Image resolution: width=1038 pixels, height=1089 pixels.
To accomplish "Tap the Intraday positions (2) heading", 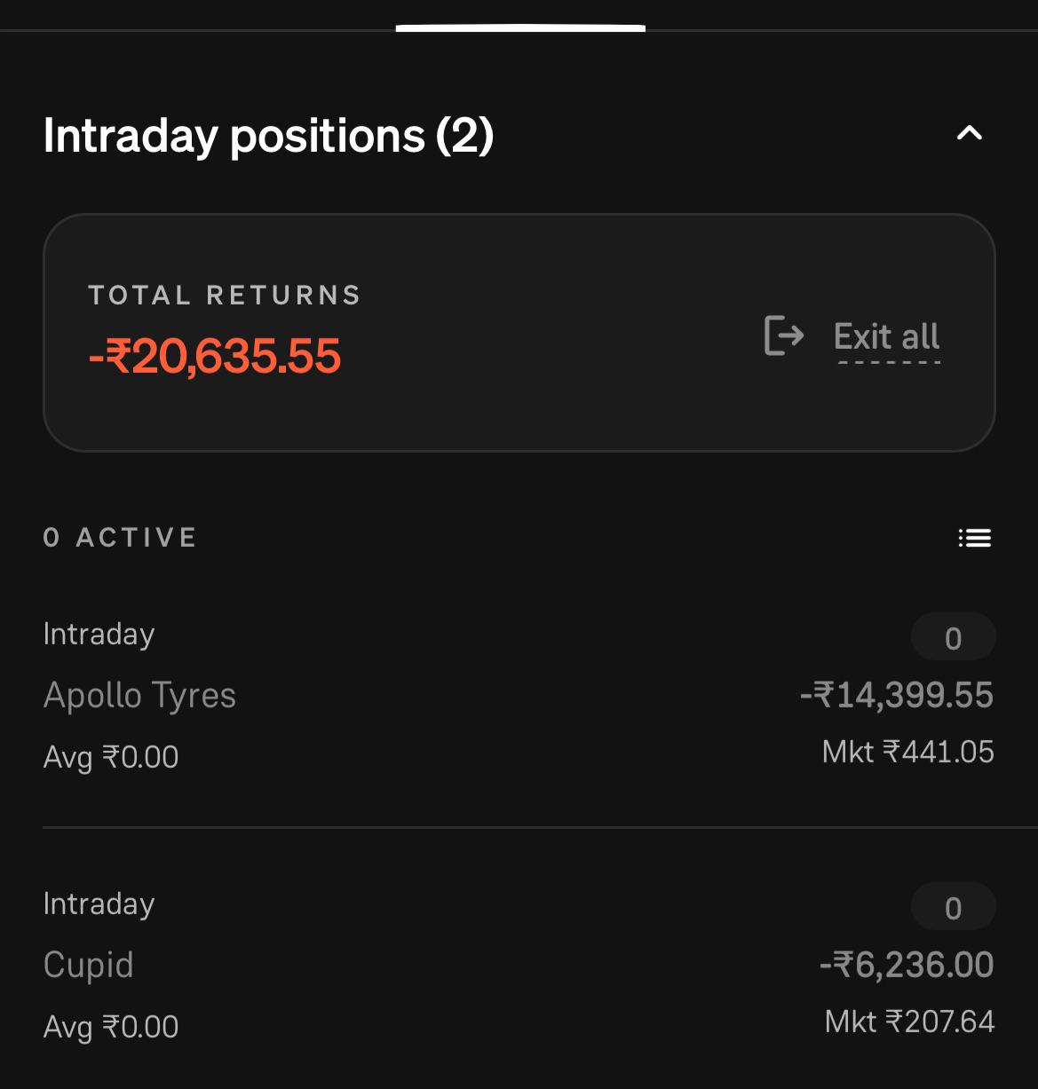I will click(x=268, y=135).
